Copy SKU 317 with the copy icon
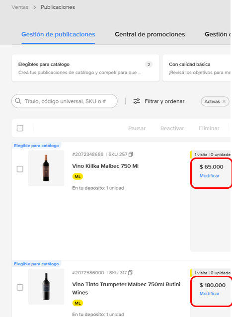 [130, 273]
